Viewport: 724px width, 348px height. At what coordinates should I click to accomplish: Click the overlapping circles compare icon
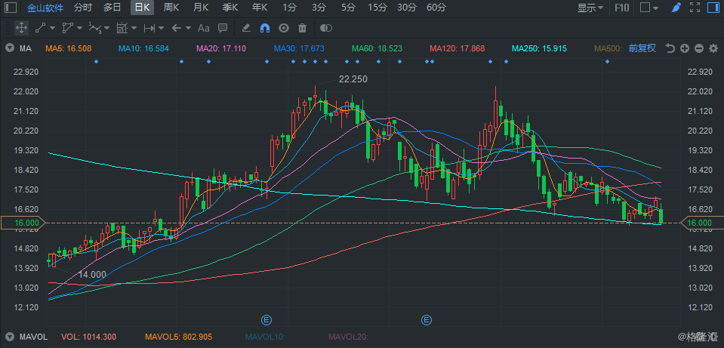[326, 28]
